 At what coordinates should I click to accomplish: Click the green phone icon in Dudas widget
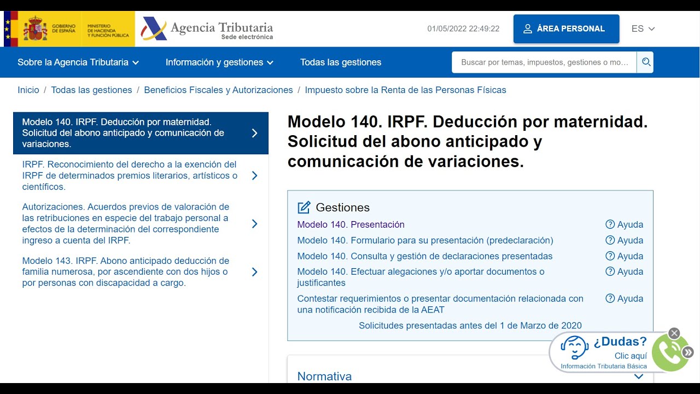click(669, 352)
